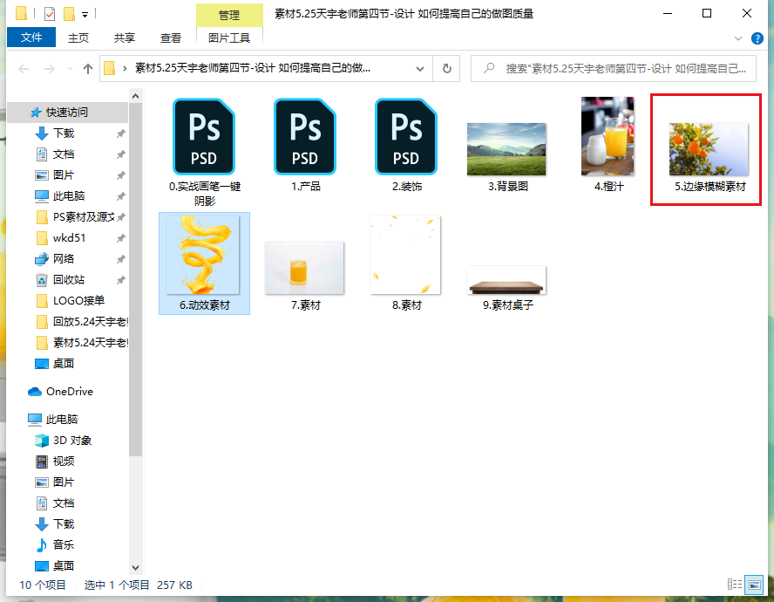Open 回收站 in the navigation pane
Viewport: 774px width, 602px height.
point(68,280)
